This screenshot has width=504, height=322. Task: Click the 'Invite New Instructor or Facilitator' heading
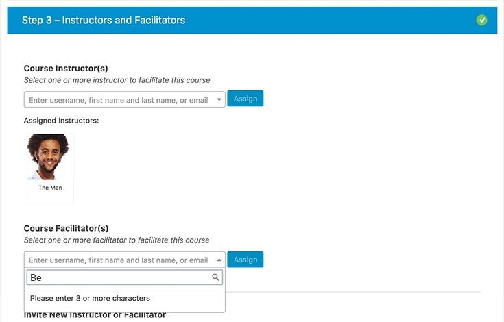coord(95,314)
